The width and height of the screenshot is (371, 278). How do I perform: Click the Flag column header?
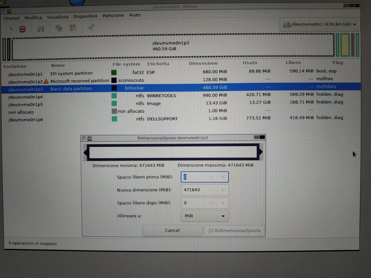click(x=338, y=63)
